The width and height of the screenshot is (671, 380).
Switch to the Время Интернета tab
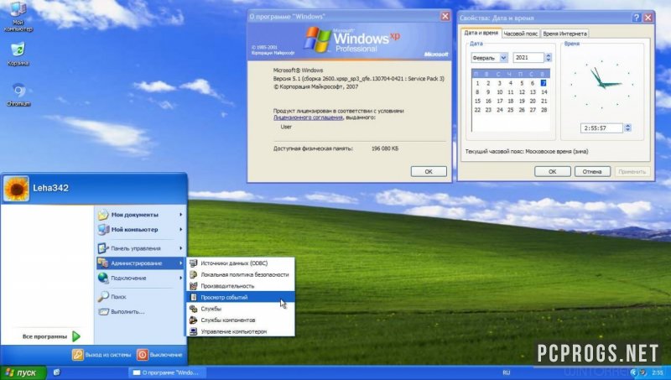[x=564, y=34]
